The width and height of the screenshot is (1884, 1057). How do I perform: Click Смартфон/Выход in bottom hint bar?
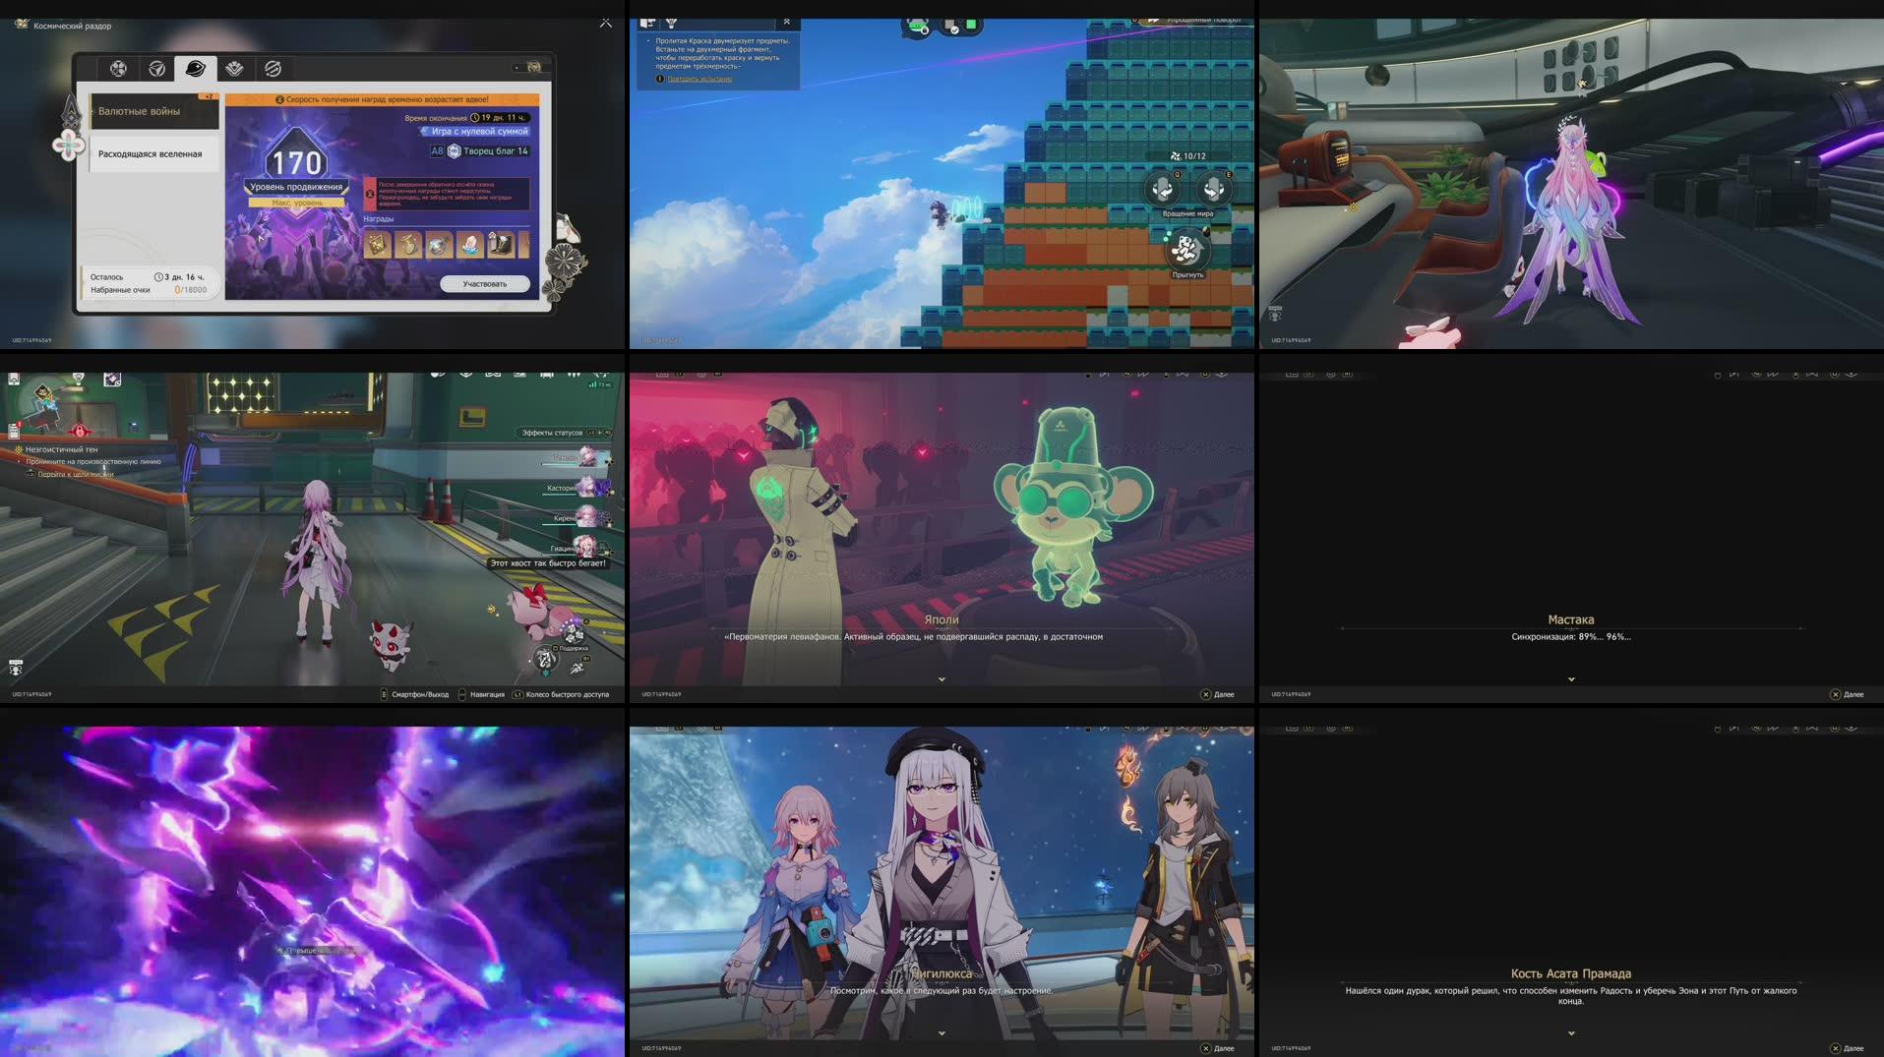[x=414, y=694]
